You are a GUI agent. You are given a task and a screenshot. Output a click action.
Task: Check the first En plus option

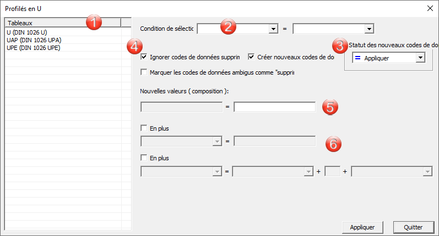[x=144, y=128]
